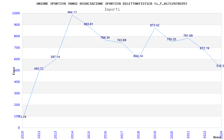
Task: Click the 2016 x-axis year label
Action: point(105,135)
